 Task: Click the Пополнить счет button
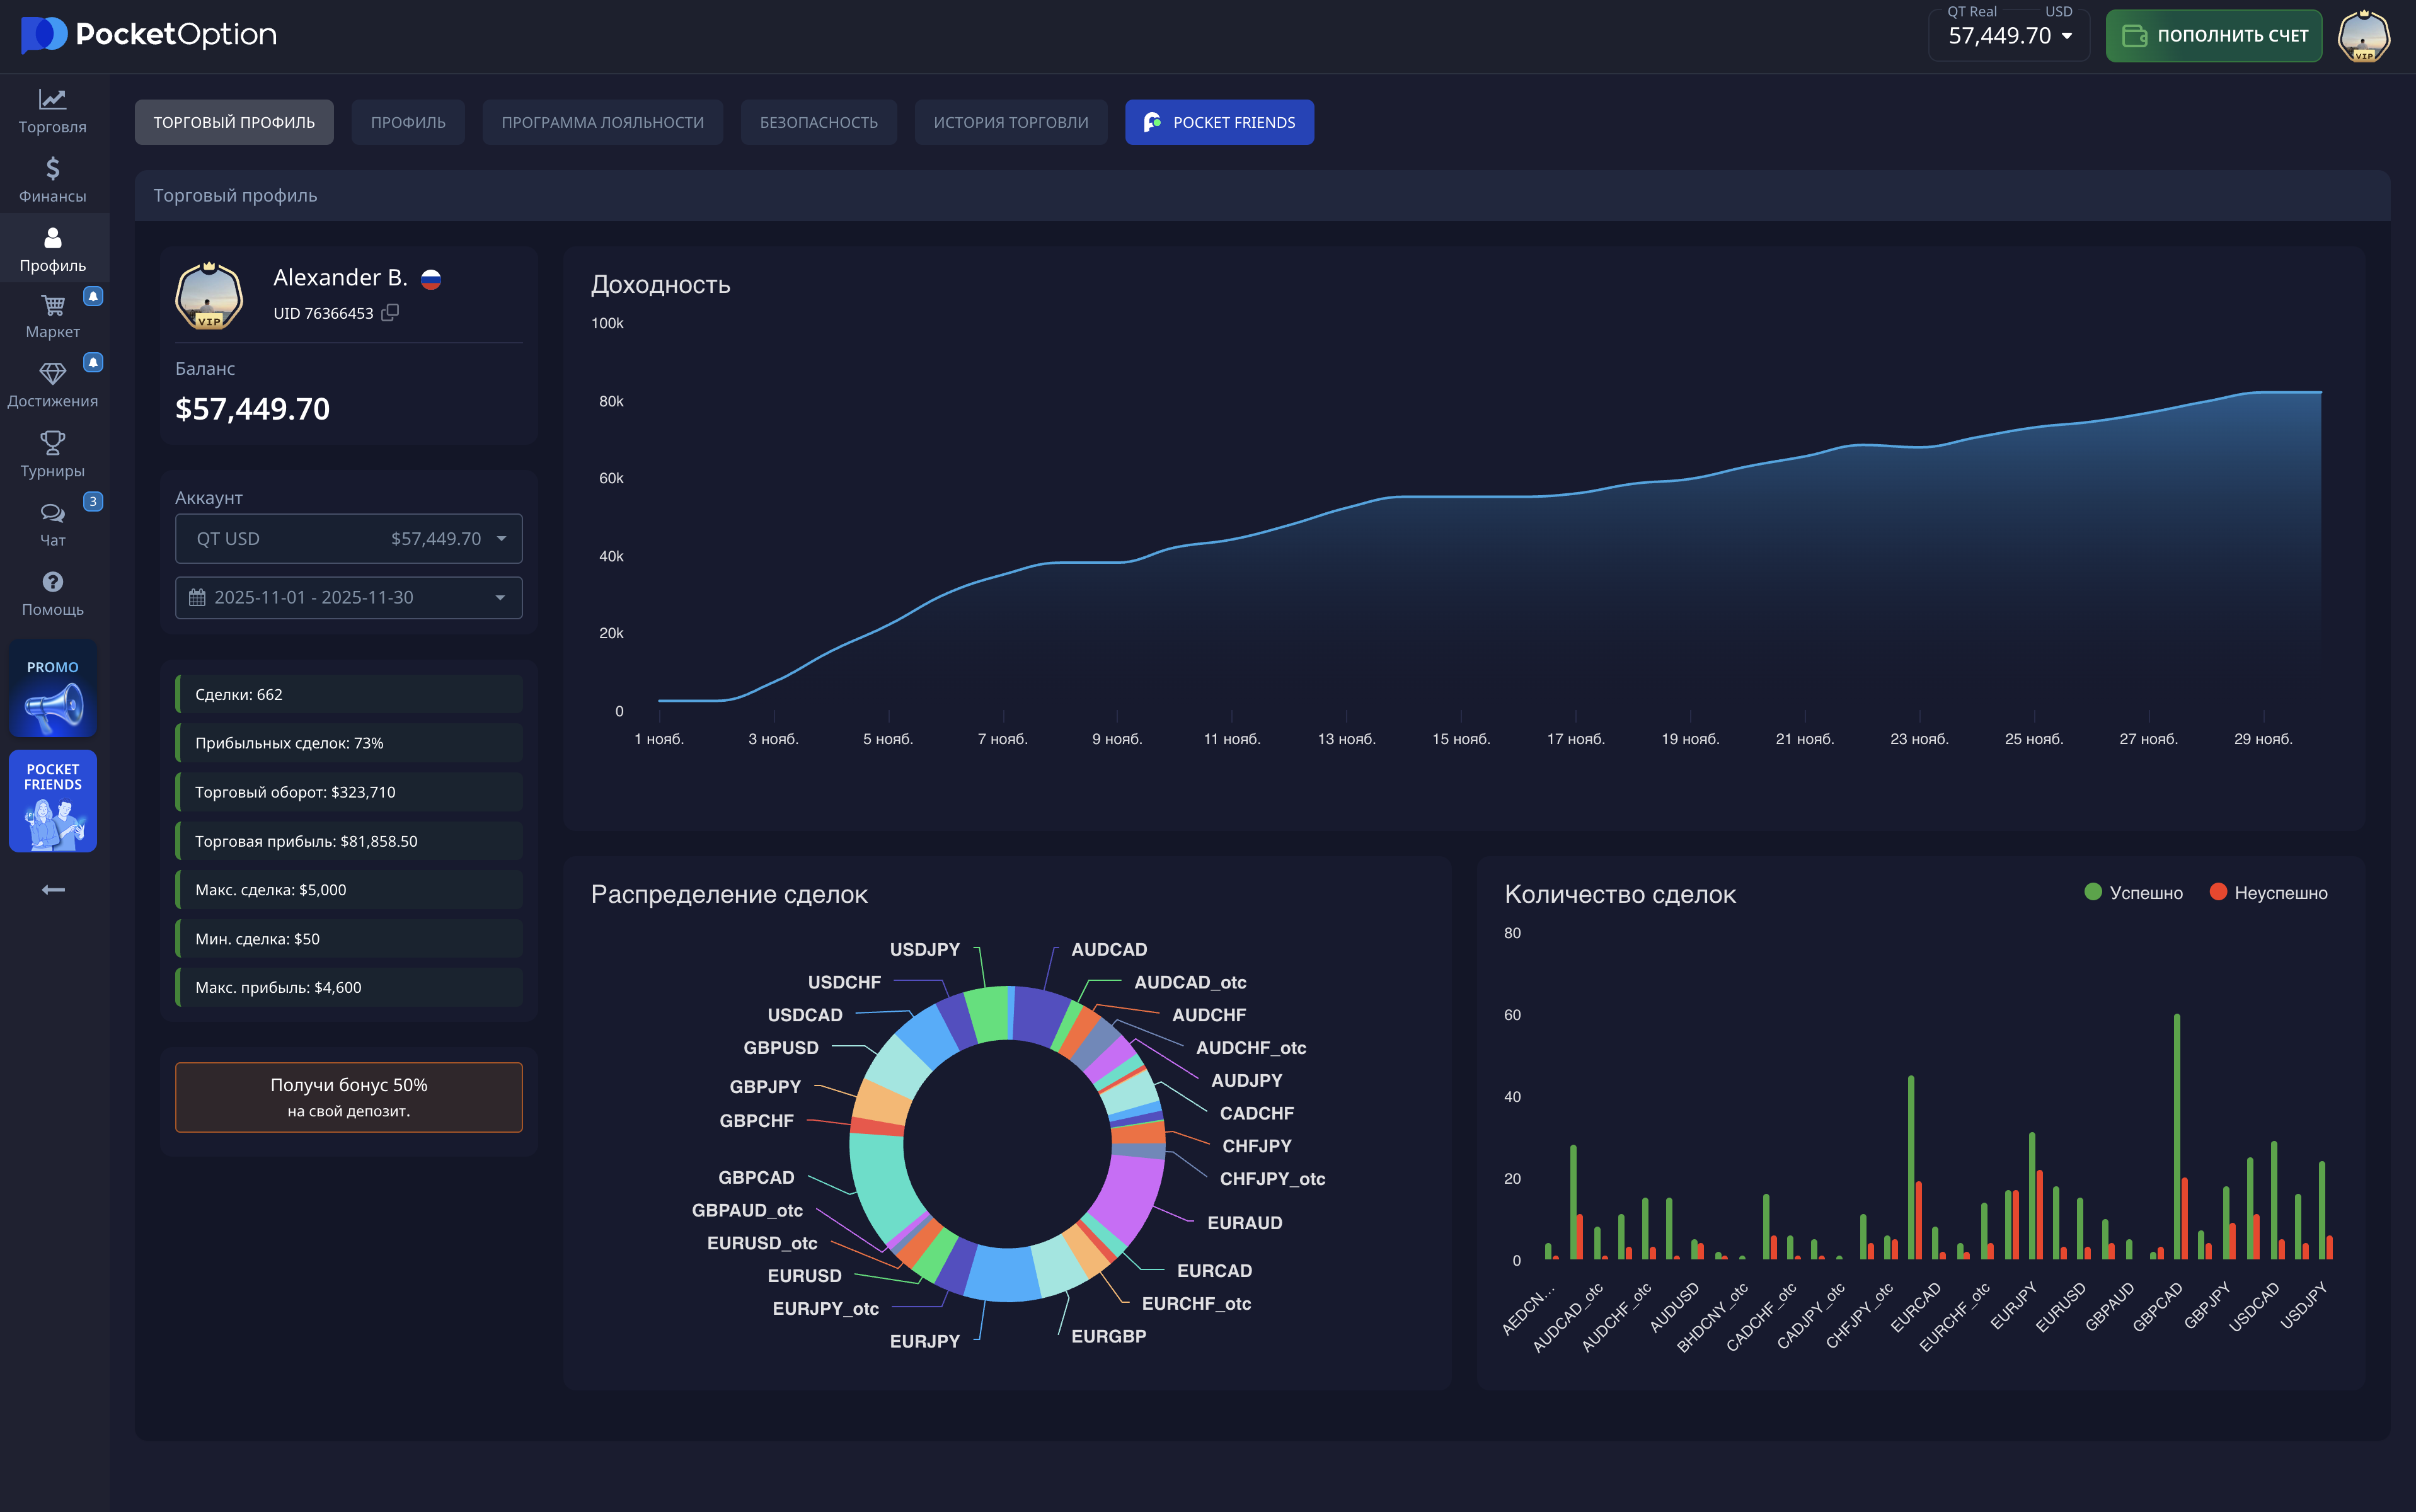coord(2213,36)
